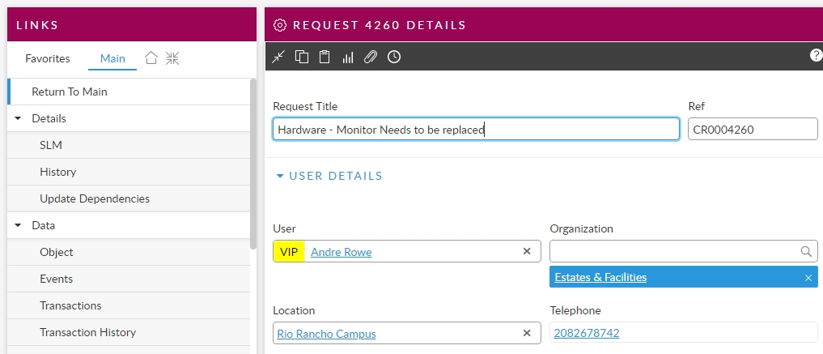Click the clipboard paste icon in toolbar

click(x=325, y=57)
